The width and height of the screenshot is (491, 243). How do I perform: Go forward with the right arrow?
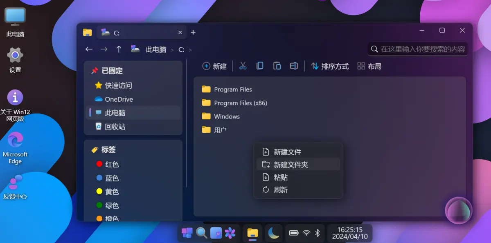click(104, 49)
